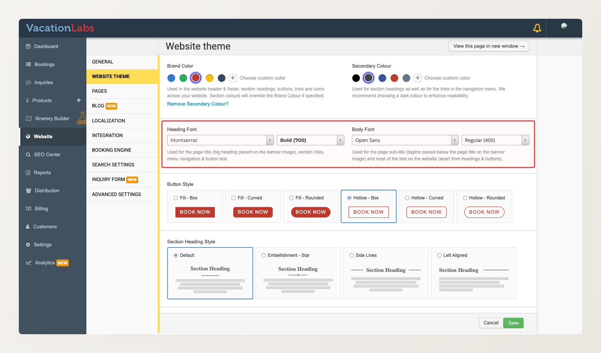Open the SEARCH SETTINGS tab
Image resolution: width=601 pixels, height=353 pixels.
(122, 165)
